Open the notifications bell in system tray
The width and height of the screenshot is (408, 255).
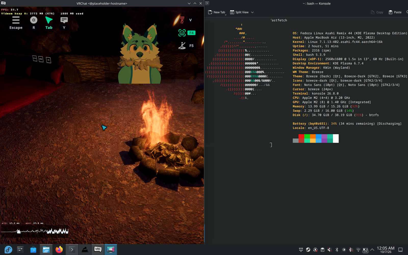301,250
